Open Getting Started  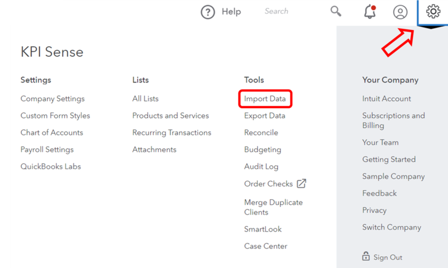(x=389, y=159)
